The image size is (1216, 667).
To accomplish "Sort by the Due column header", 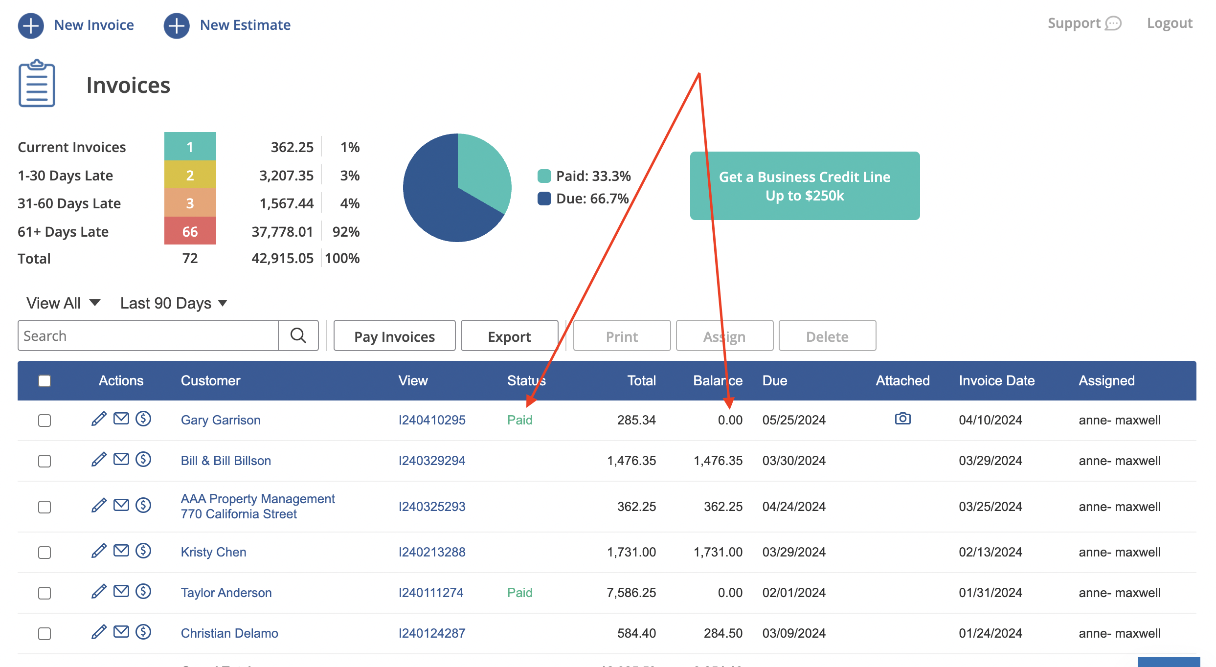I will (775, 380).
